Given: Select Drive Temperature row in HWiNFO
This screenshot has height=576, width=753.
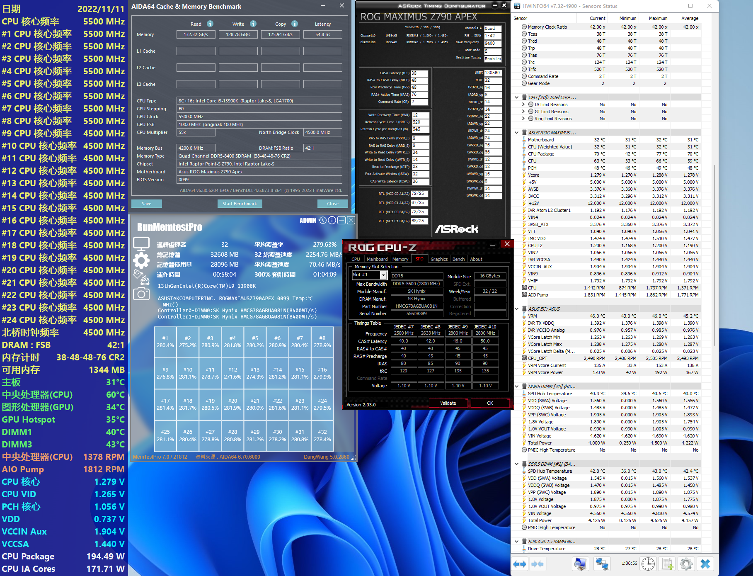Looking at the screenshot, I should [x=606, y=549].
